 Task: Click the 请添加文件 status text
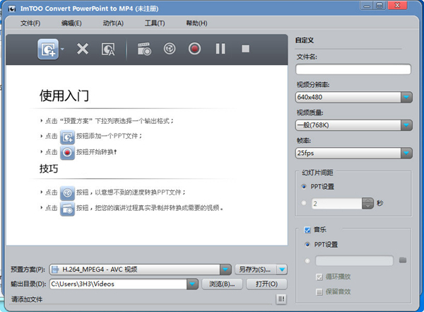pos(27,299)
